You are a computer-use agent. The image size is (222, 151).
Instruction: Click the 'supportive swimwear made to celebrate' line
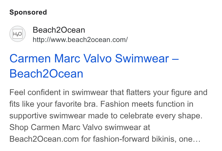[81, 116]
